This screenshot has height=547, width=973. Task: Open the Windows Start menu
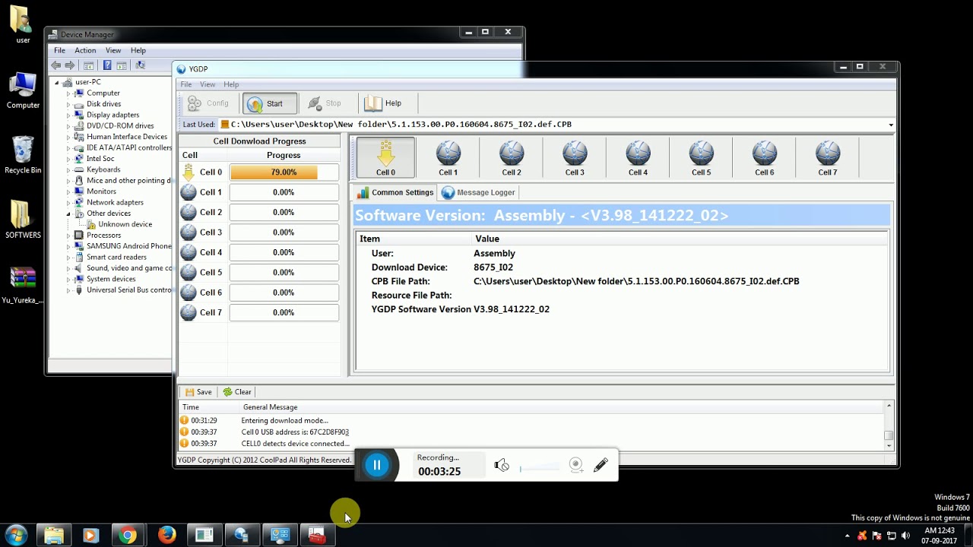click(x=16, y=536)
